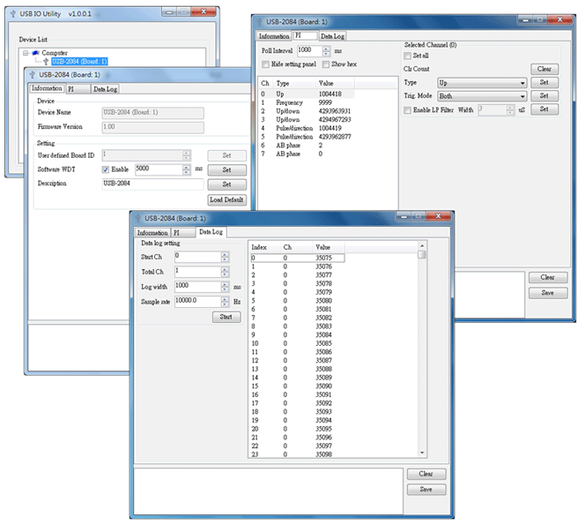Click Load Default button
Screen dimensions: 585x525
click(x=226, y=200)
